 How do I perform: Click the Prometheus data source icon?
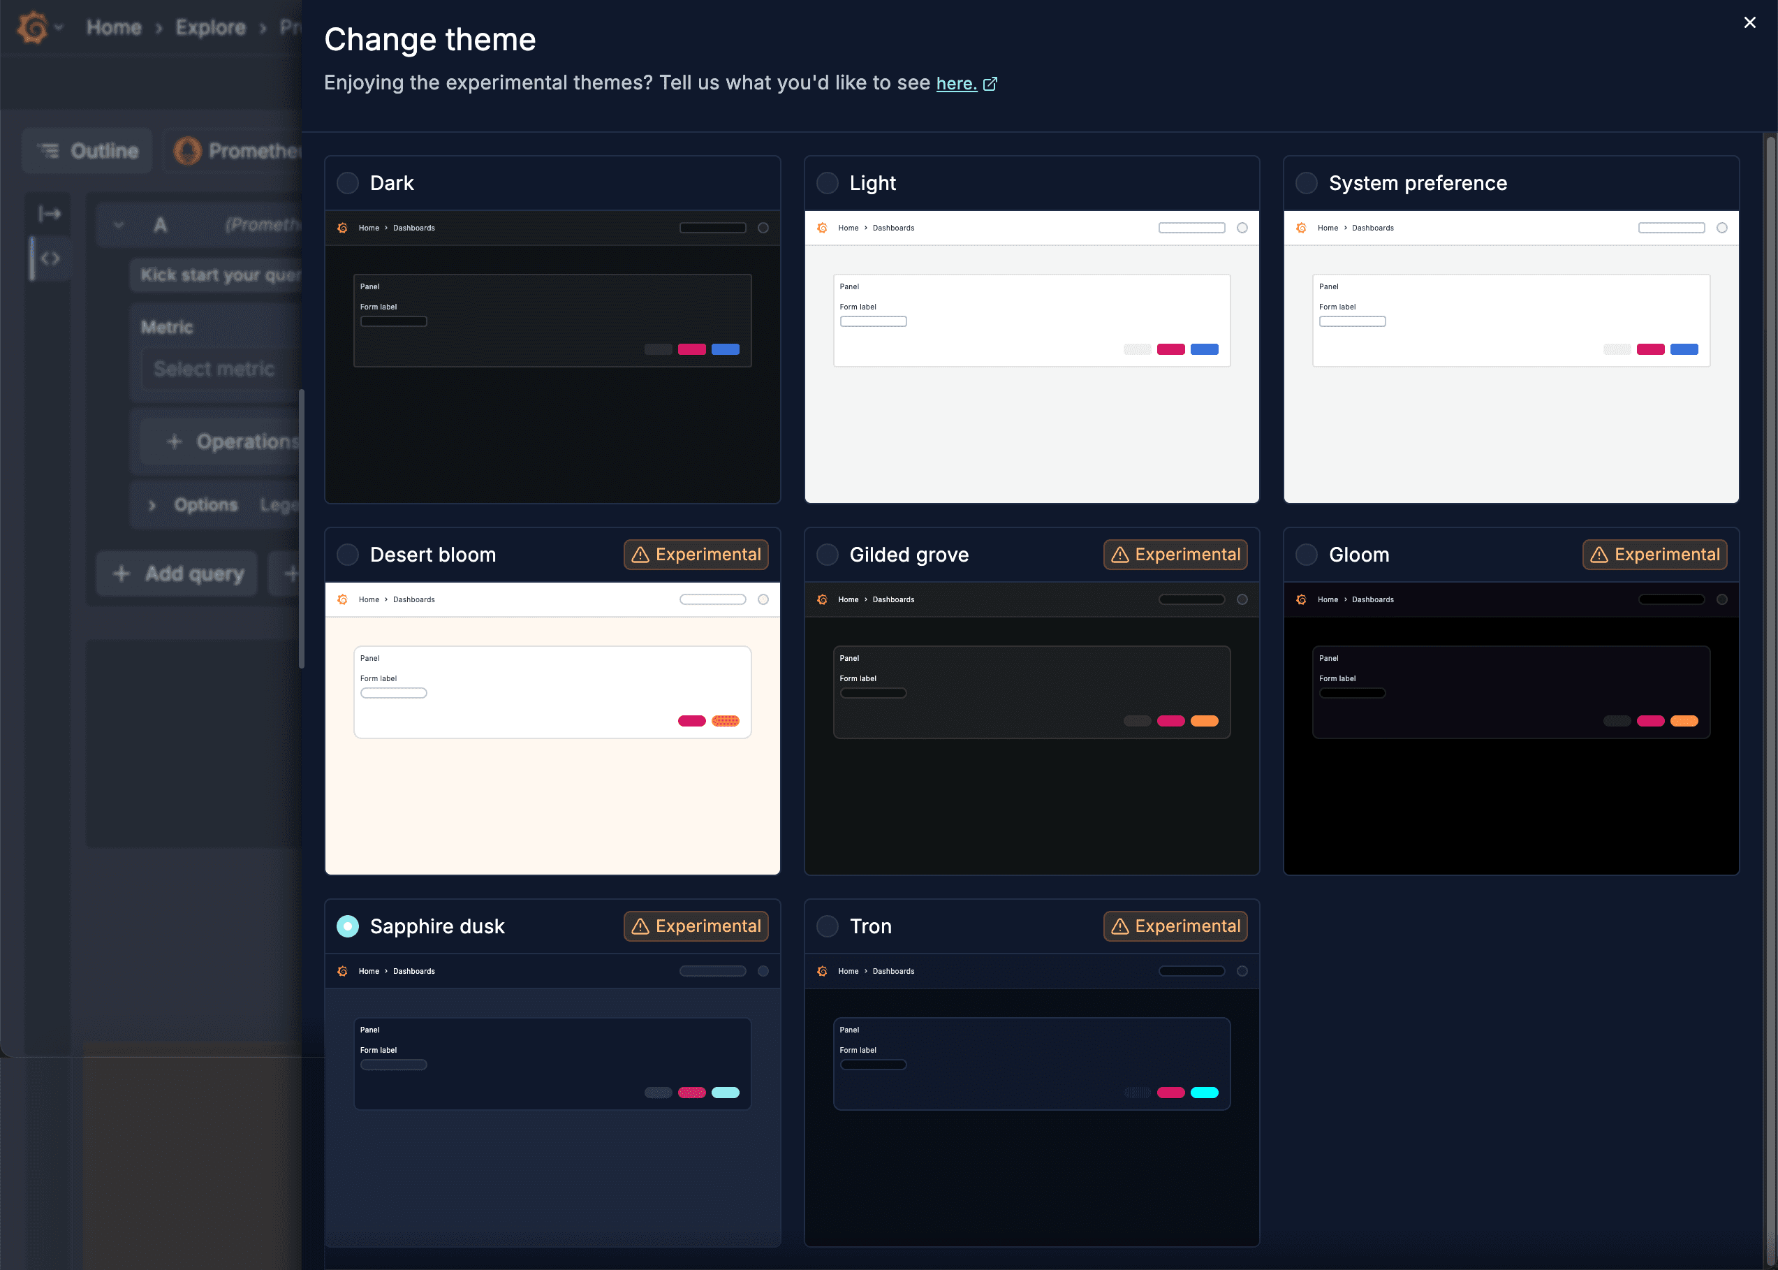point(188,150)
